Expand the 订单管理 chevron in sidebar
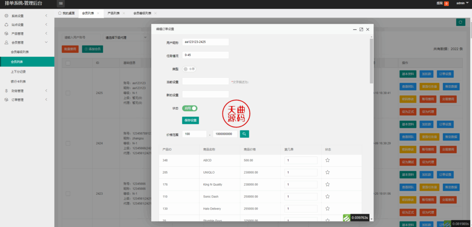This screenshot has height=227, width=472. 46,100
